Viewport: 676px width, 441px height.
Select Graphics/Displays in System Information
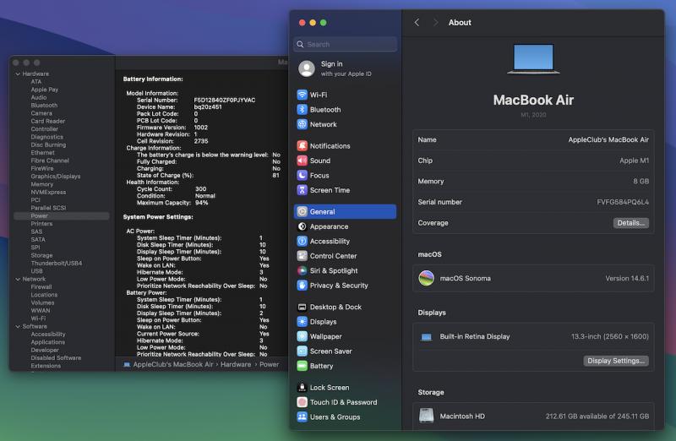point(56,177)
